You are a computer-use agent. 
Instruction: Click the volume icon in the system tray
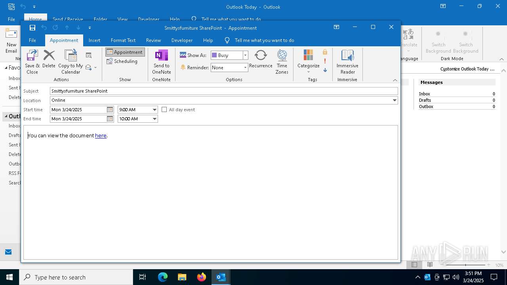click(456, 277)
